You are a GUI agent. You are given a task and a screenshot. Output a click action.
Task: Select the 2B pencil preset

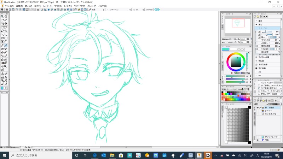[x=267, y=72]
